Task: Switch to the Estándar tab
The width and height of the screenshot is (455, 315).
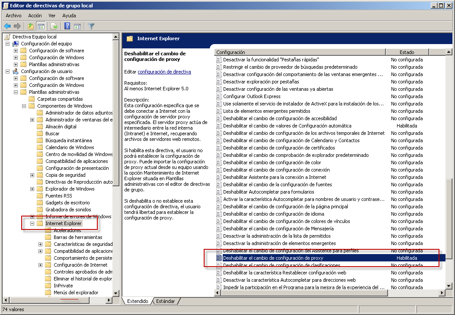Action: (x=165, y=301)
